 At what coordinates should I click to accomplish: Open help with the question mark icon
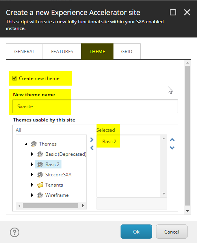pos(15,232)
